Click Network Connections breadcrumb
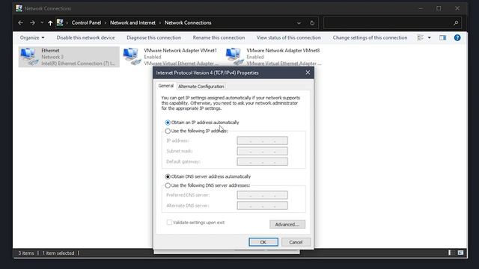Image resolution: width=479 pixels, height=269 pixels. coord(188,23)
